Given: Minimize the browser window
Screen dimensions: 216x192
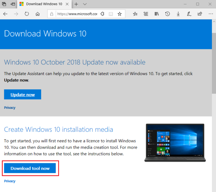Looking at the screenshot, I should 185,4.
